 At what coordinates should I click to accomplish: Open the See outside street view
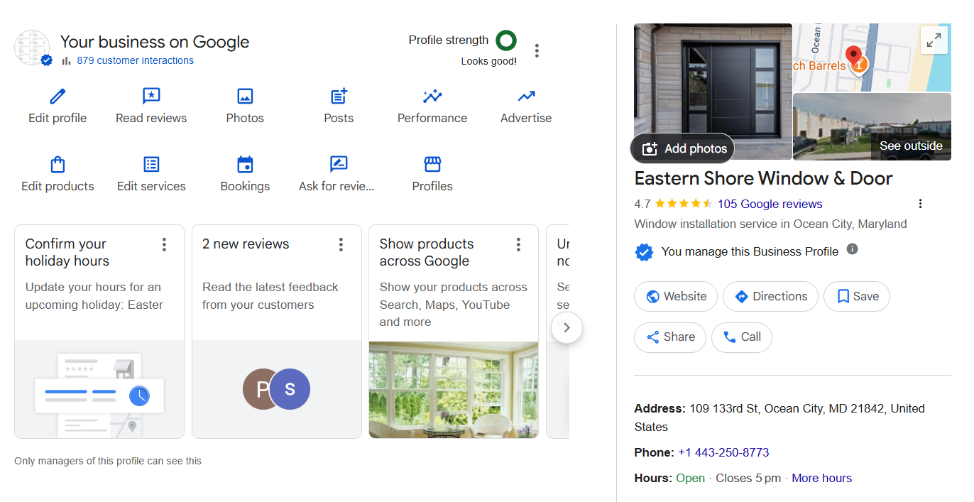click(x=911, y=146)
